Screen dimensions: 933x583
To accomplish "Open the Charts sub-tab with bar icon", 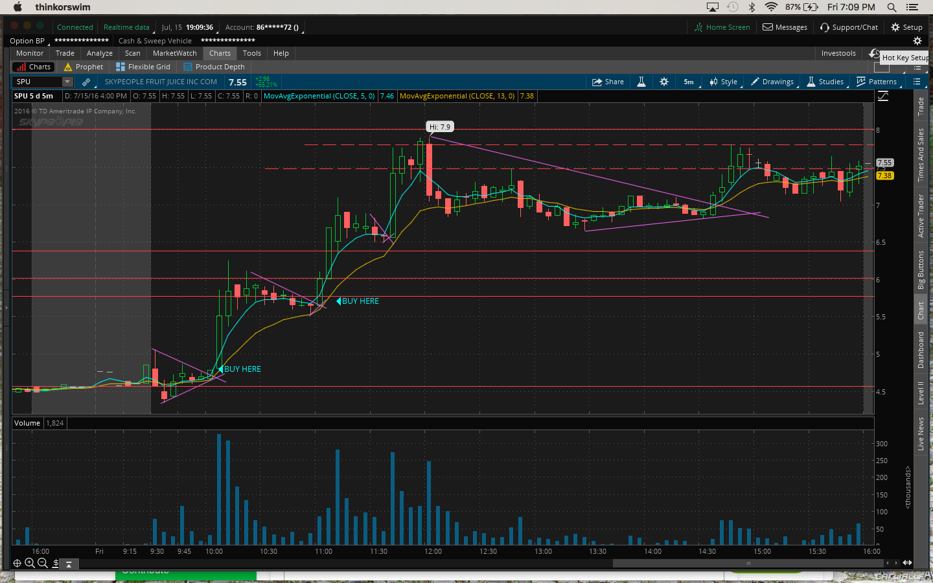I will pos(33,67).
